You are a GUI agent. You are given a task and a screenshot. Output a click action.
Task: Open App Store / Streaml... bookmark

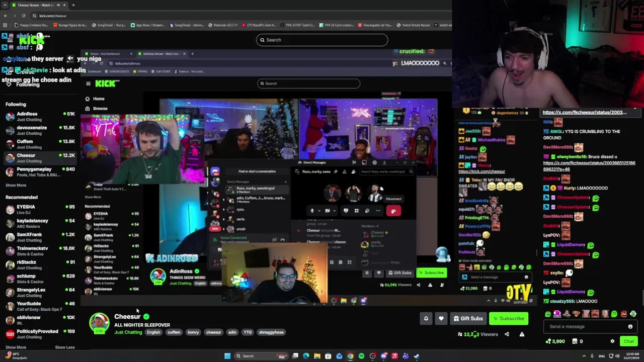[x=147, y=25]
